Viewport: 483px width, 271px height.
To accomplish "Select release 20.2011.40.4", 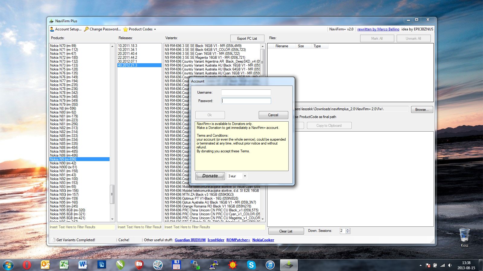I will pyautogui.click(x=139, y=54).
